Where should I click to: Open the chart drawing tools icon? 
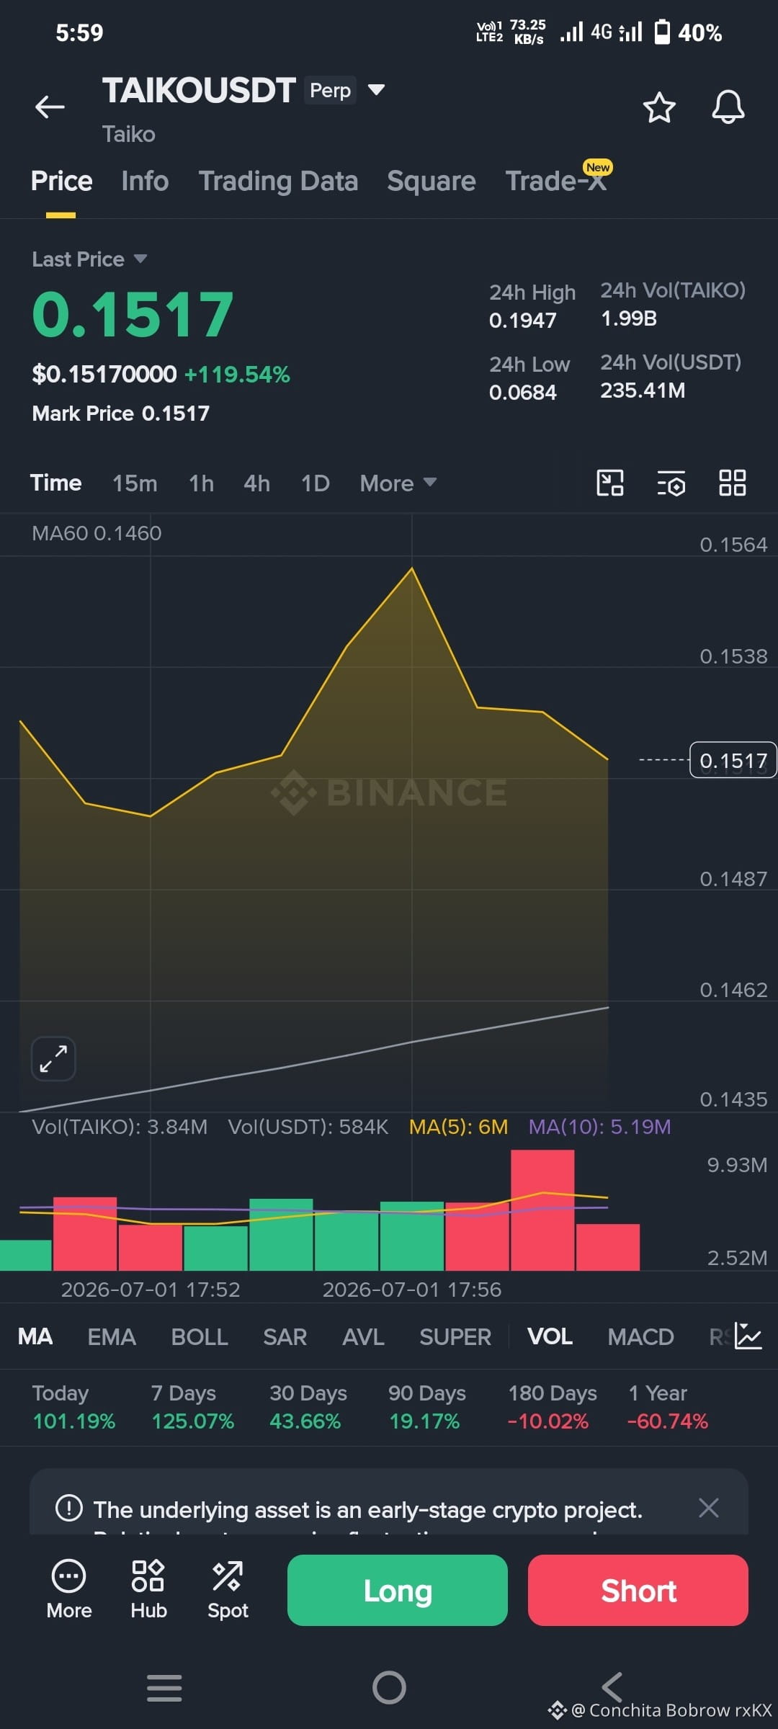pos(610,483)
